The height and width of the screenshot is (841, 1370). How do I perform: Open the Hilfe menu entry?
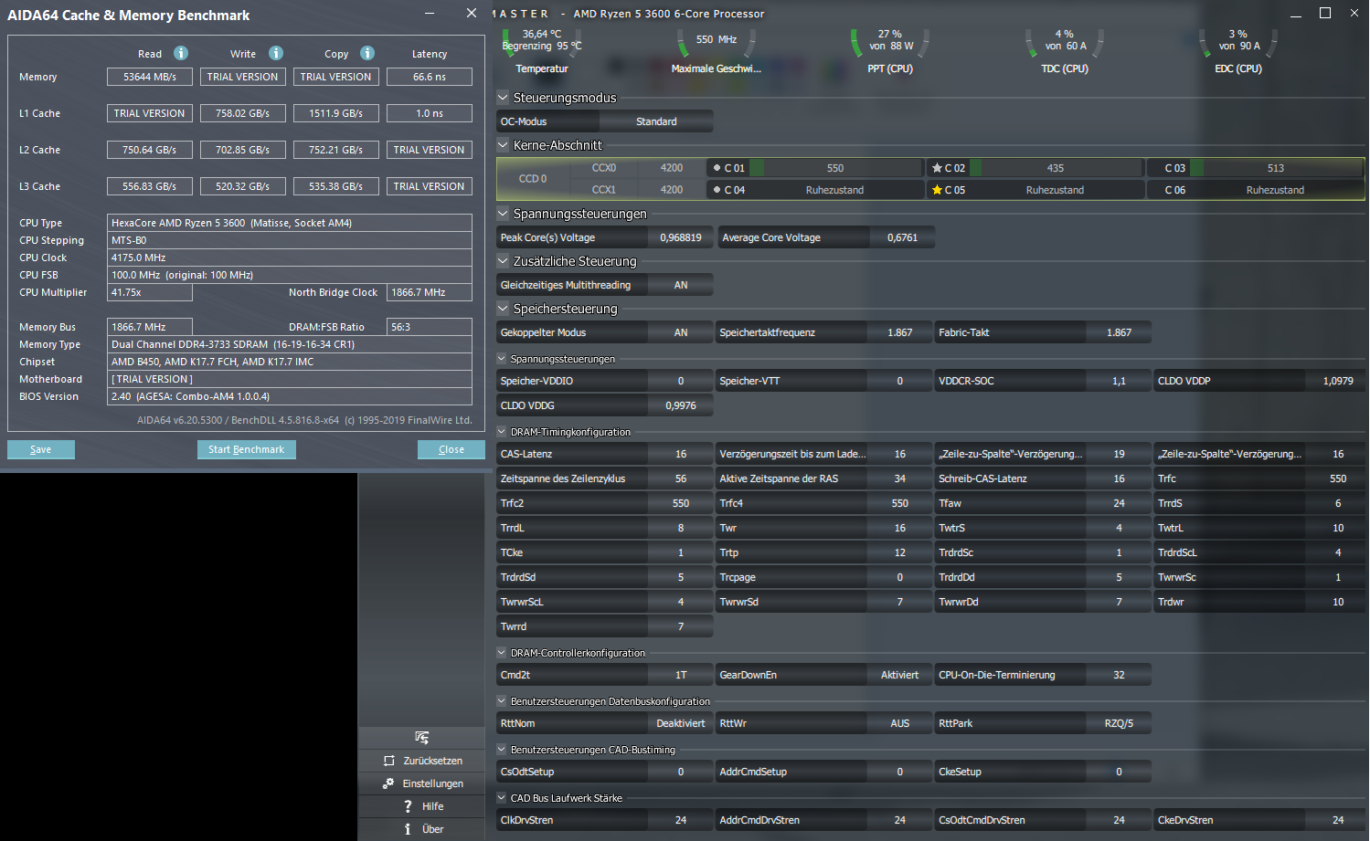421,806
